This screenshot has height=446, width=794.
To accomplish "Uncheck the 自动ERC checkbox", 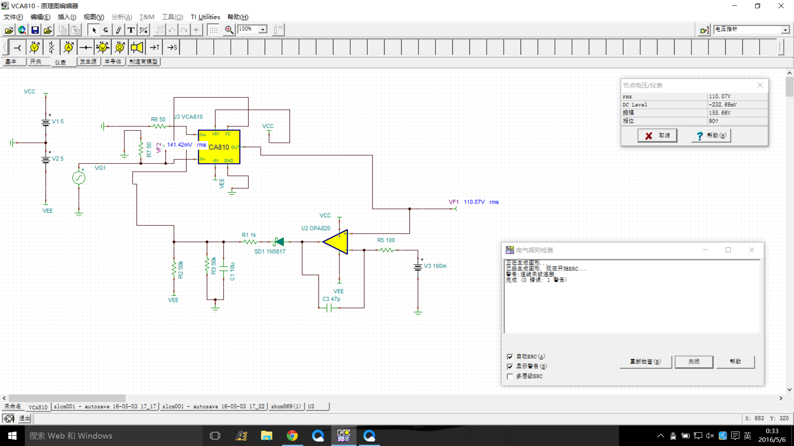I will [510, 356].
